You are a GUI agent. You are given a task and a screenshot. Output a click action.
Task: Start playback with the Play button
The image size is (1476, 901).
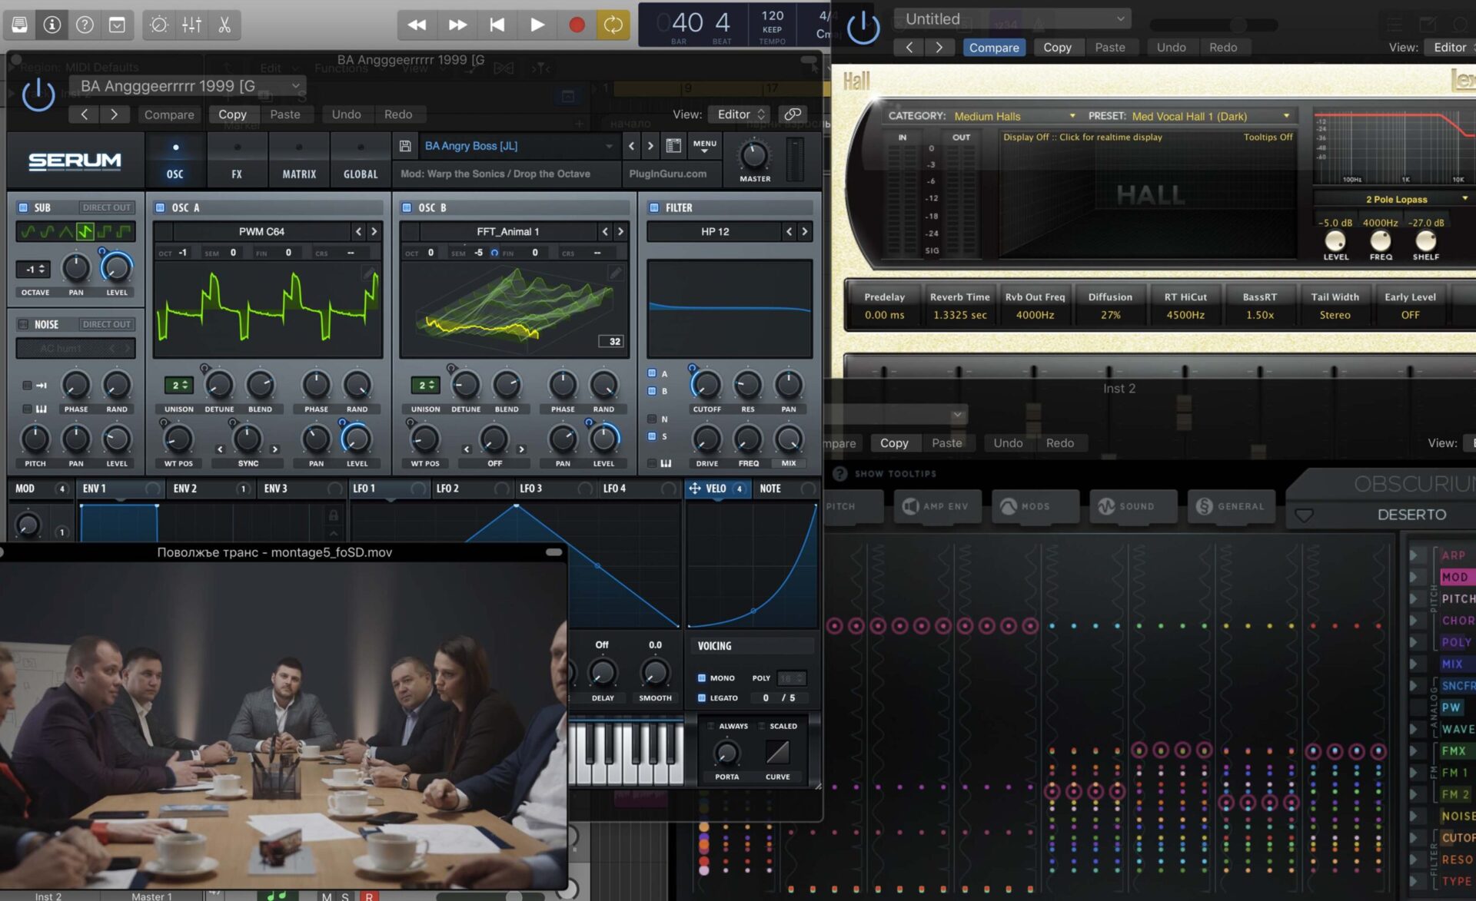pyautogui.click(x=537, y=25)
